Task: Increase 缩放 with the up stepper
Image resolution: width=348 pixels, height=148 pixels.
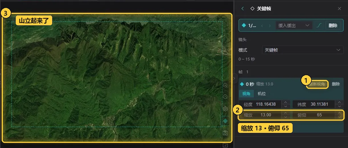Action: [286, 113]
